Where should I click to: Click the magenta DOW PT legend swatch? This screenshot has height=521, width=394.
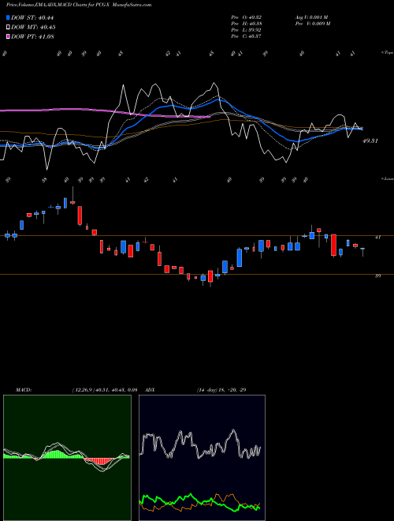click(x=8, y=36)
